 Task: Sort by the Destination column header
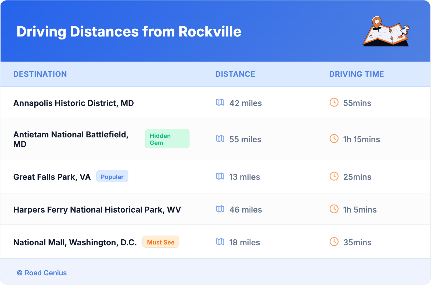[x=40, y=74]
